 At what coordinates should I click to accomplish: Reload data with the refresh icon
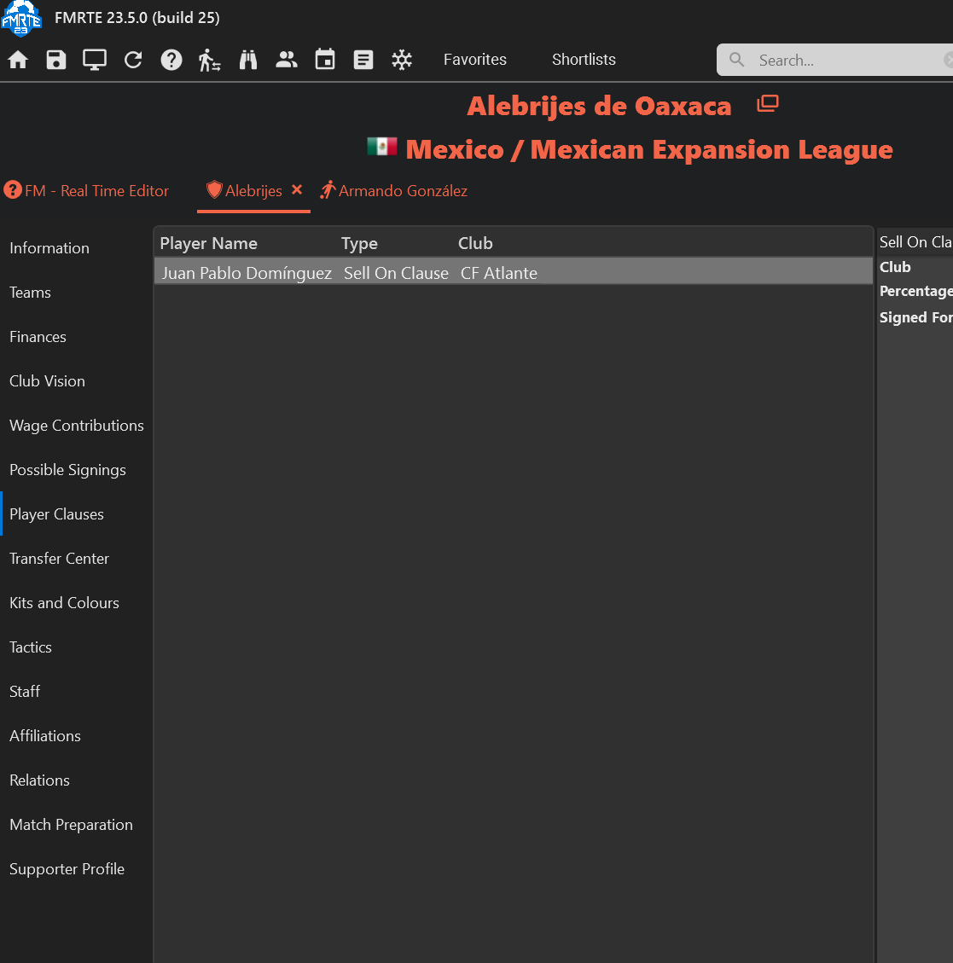tap(133, 60)
